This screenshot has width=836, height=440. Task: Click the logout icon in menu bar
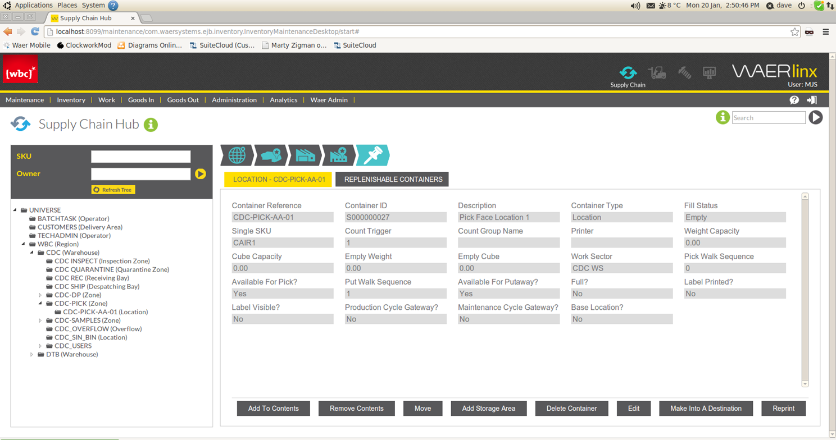click(x=811, y=100)
